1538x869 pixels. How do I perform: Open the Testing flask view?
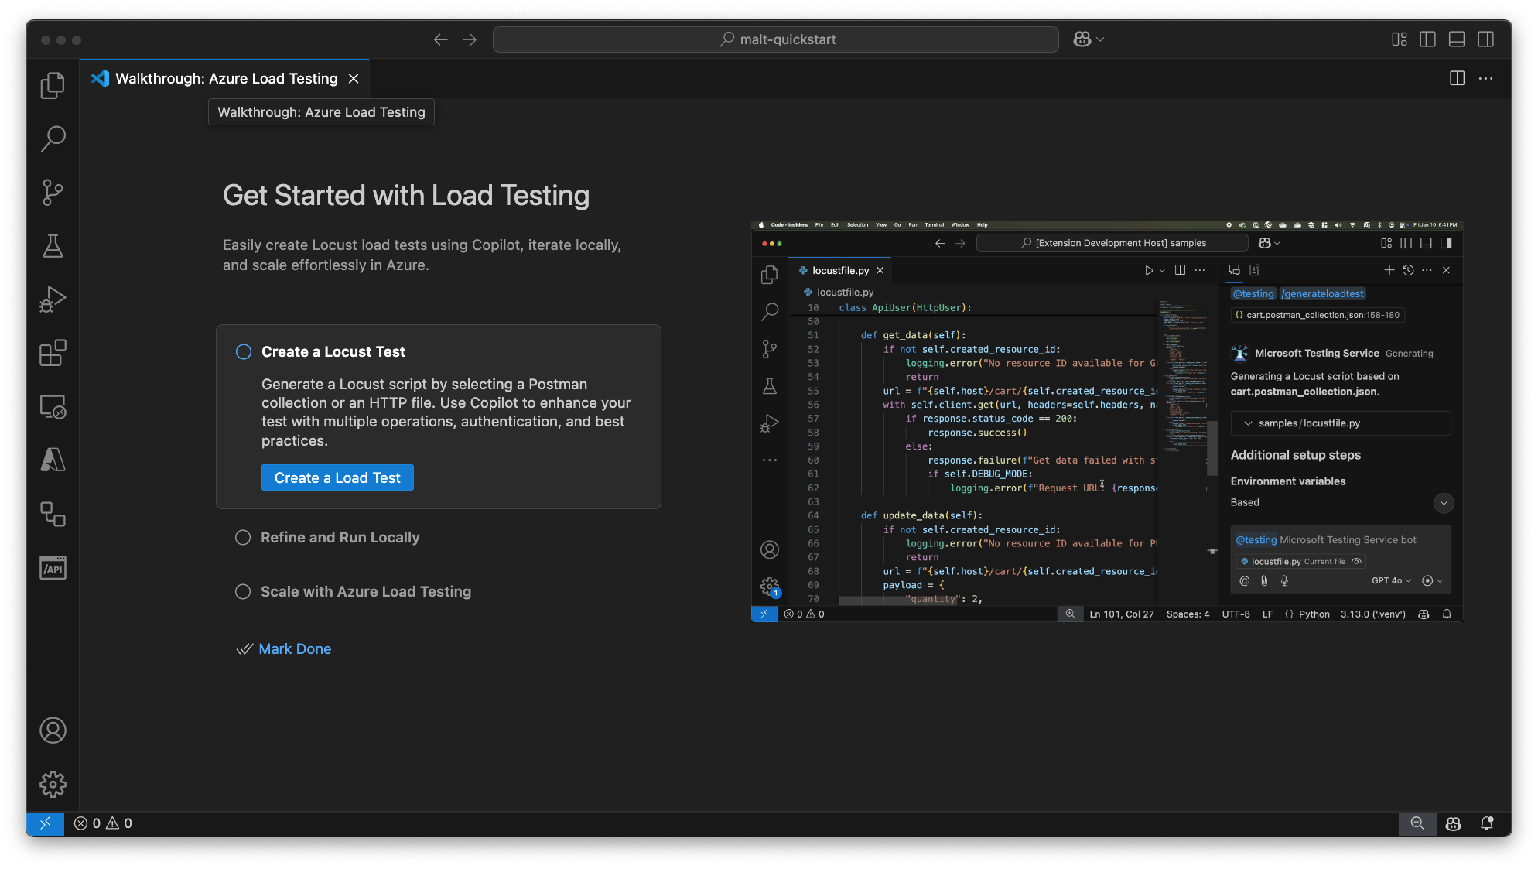point(53,246)
